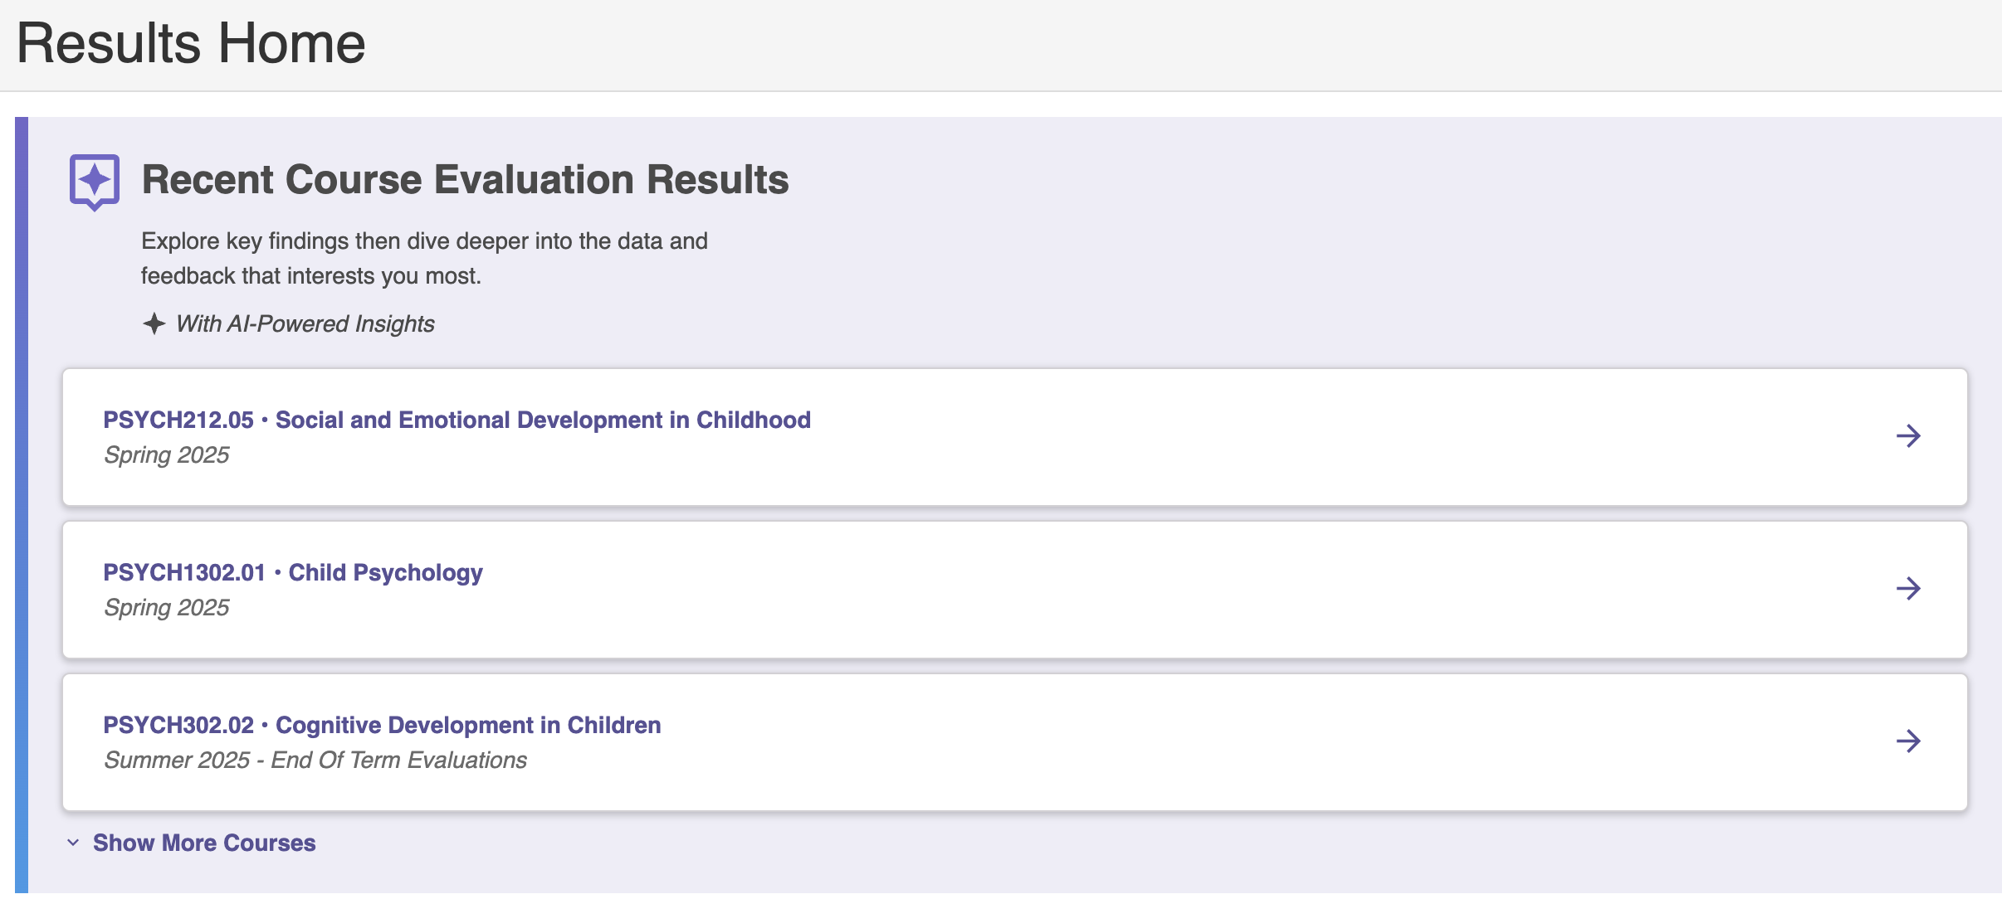Click empty area of the PSYCH1302.01 card

point(1162,590)
